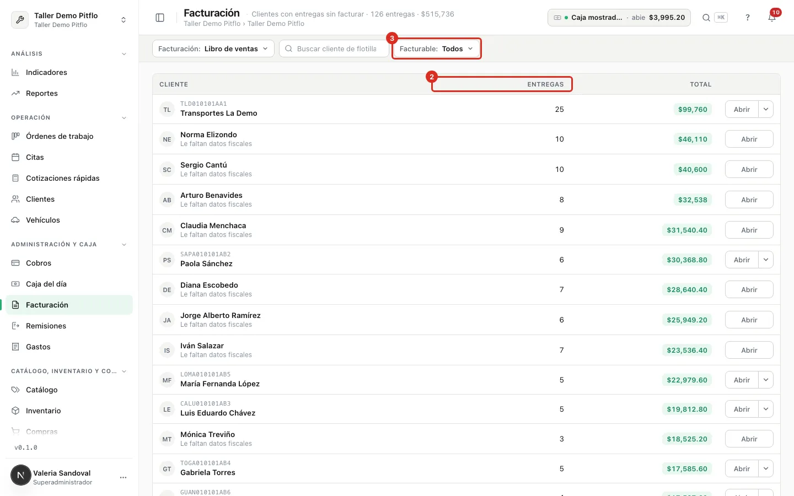Click the Citas calendar icon
Screen dimensions: 794x496
coord(15,157)
